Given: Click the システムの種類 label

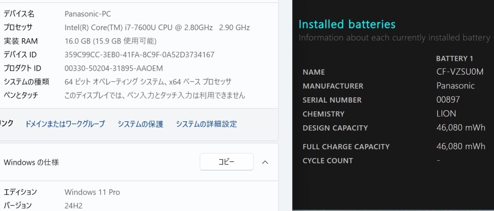Looking at the screenshot, I should tap(26, 82).
